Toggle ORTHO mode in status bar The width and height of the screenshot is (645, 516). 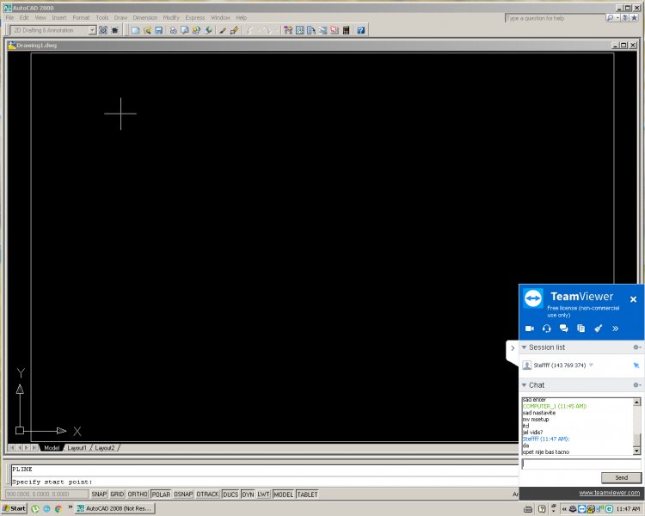pos(138,494)
